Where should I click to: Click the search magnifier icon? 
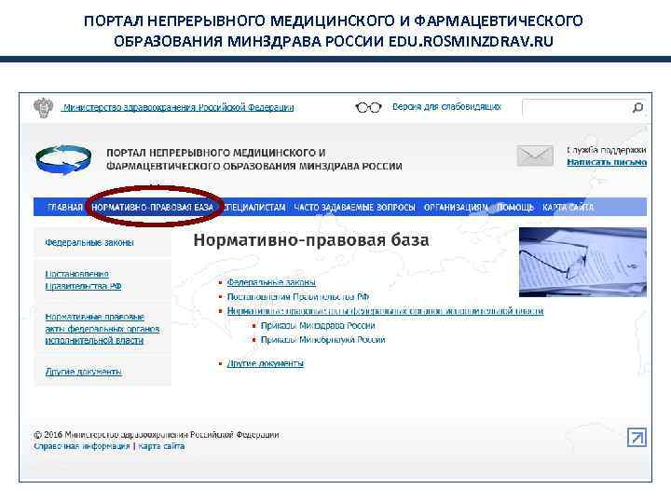[637, 108]
